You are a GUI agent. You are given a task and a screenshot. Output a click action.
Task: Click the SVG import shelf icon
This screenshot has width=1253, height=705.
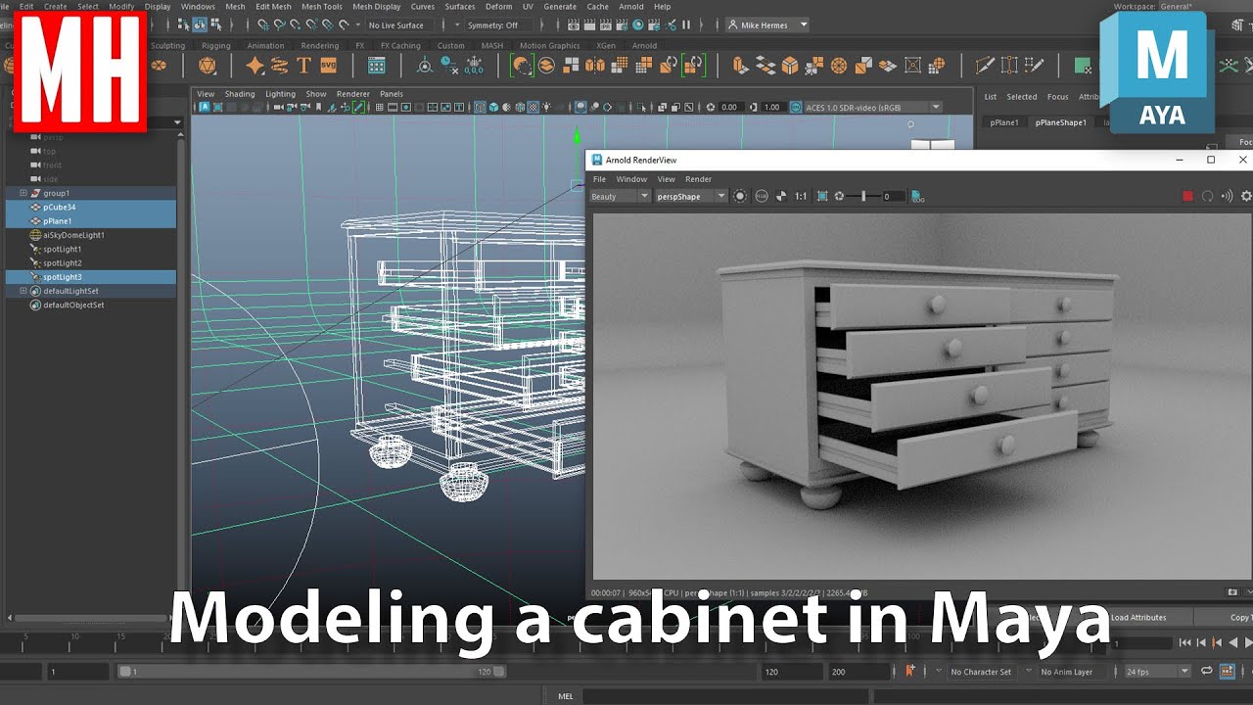(328, 66)
